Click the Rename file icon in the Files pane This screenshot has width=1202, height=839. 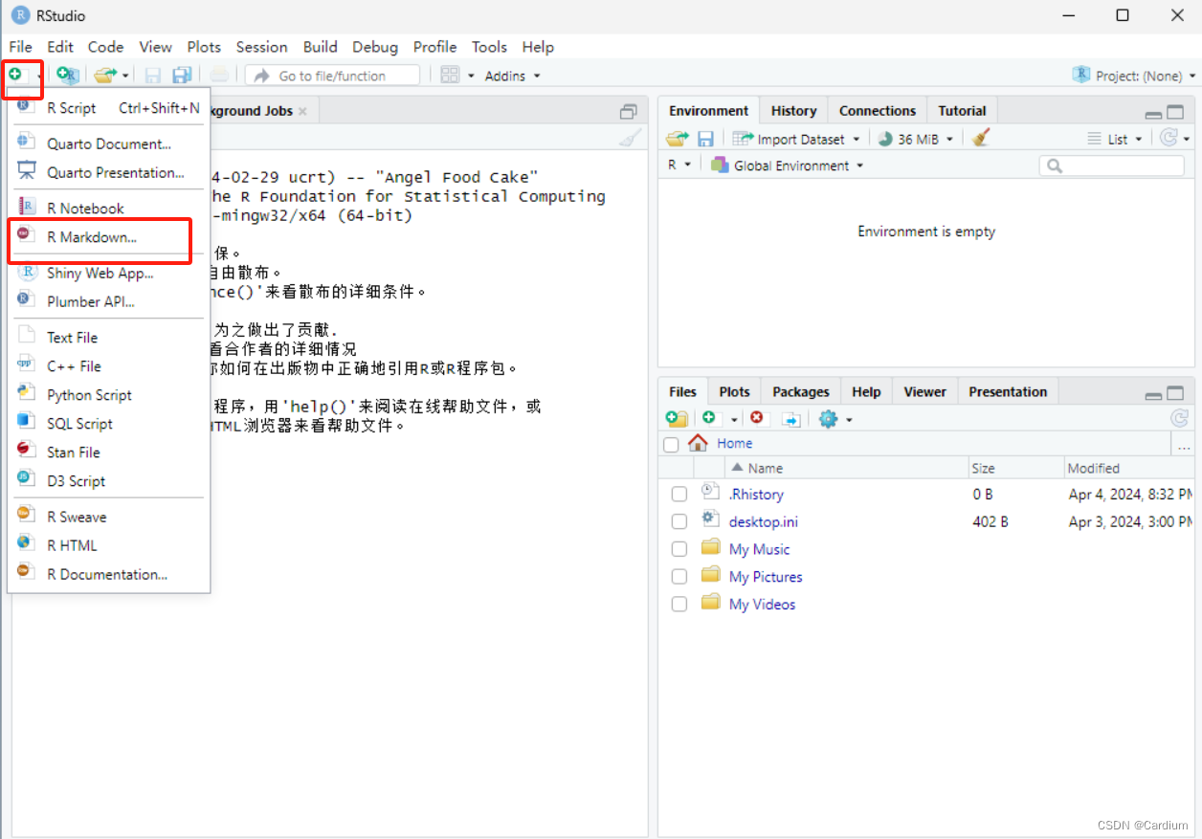[790, 419]
